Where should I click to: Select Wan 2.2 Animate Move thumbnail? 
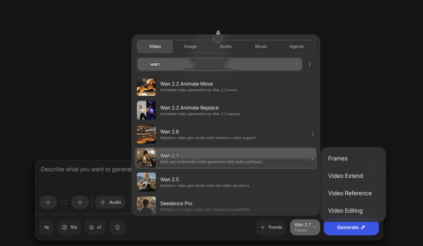click(x=146, y=86)
